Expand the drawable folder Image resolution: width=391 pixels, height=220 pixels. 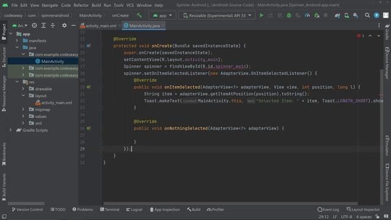click(23, 89)
